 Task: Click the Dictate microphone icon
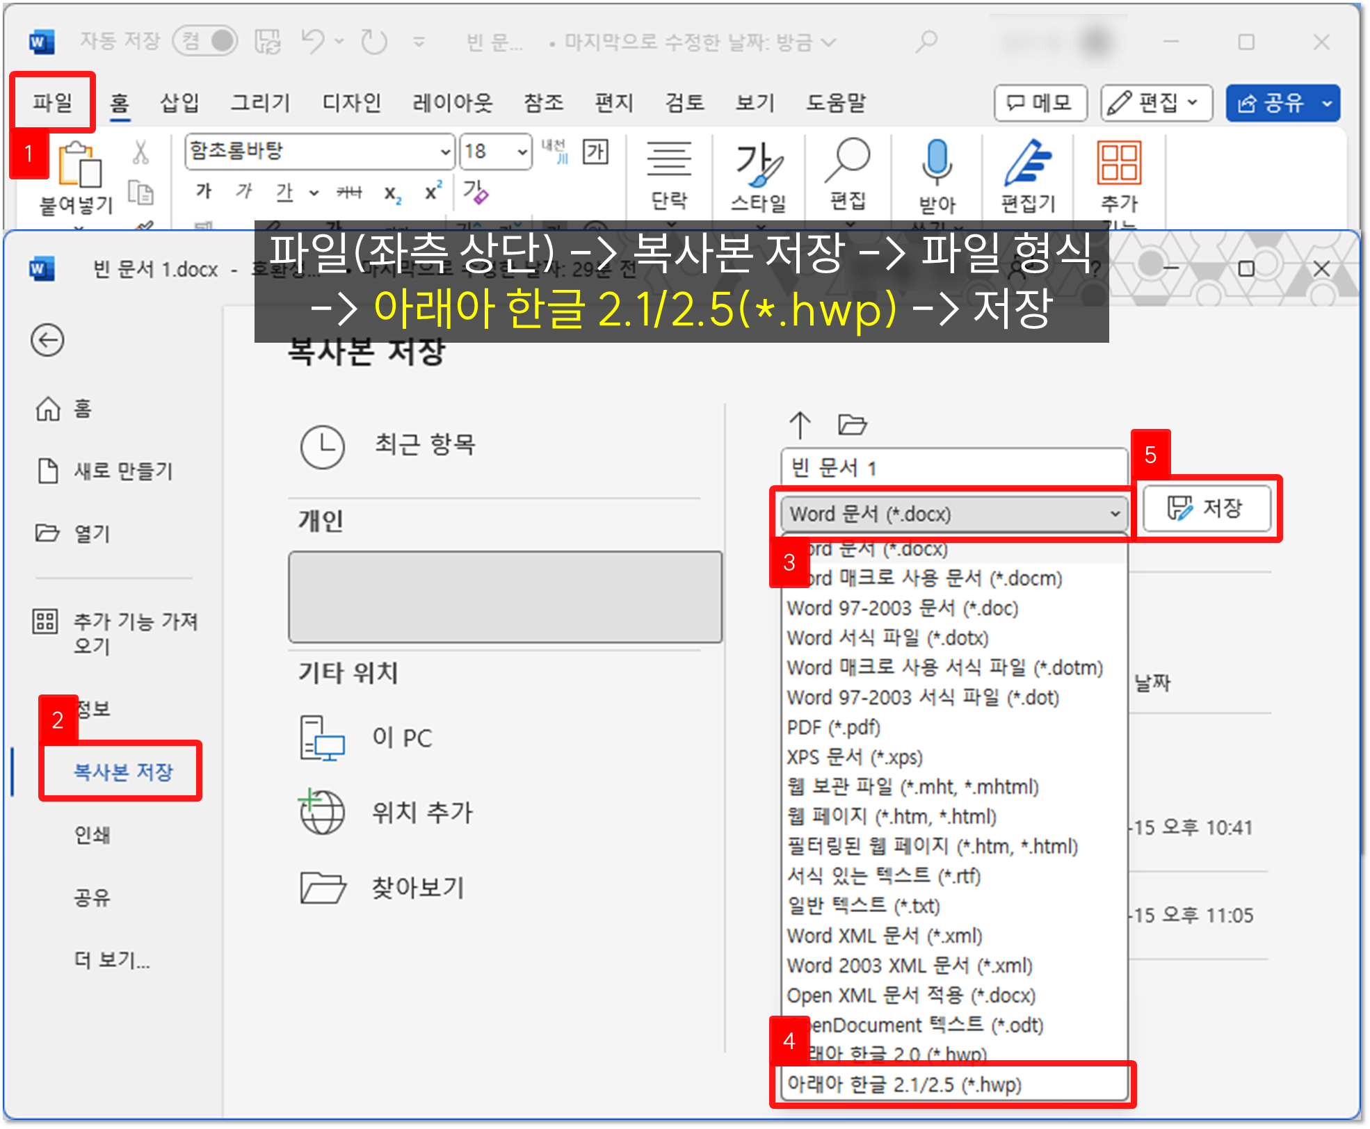pyautogui.click(x=937, y=161)
